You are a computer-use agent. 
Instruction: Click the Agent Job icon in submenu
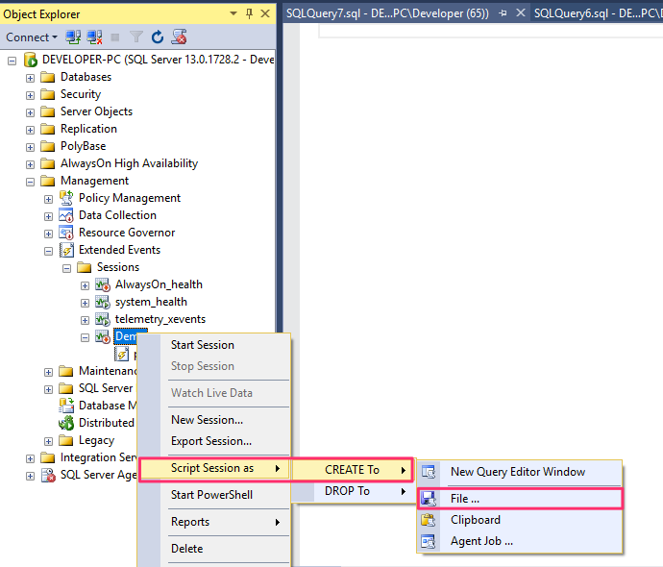[429, 541]
